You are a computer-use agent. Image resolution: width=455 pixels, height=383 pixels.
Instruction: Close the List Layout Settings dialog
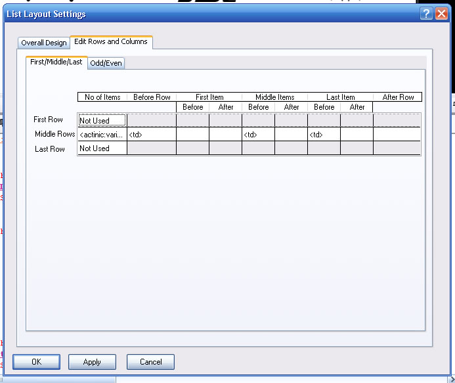(441, 14)
